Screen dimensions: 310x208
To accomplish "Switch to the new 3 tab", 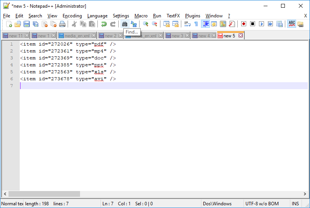I will (x=177, y=36).
